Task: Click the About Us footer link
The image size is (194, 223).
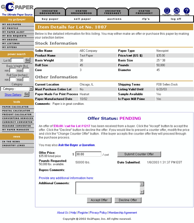Action: click(63, 212)
